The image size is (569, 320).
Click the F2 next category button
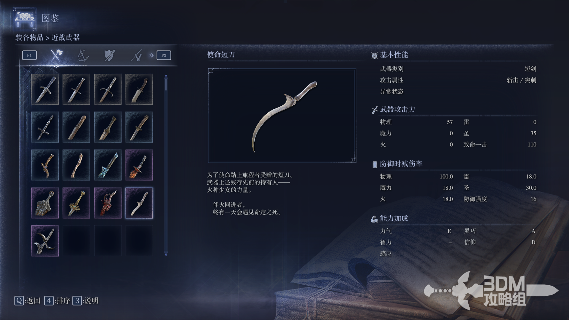tap(164, 55)
